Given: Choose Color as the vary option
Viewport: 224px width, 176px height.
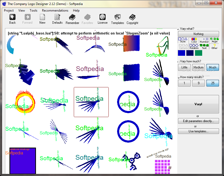Looking at the screenshot, I should 194,40.
